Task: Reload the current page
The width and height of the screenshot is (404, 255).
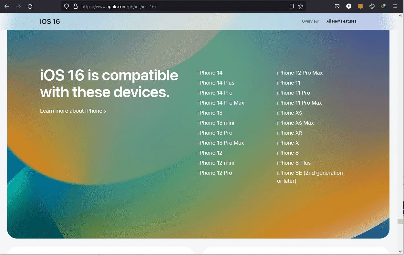Action: click(30, 6)
